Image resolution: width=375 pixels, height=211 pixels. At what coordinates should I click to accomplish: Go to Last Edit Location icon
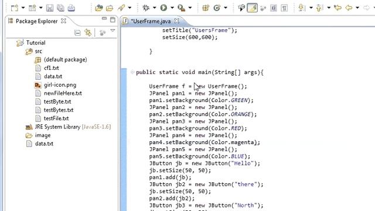click(337, 8)
